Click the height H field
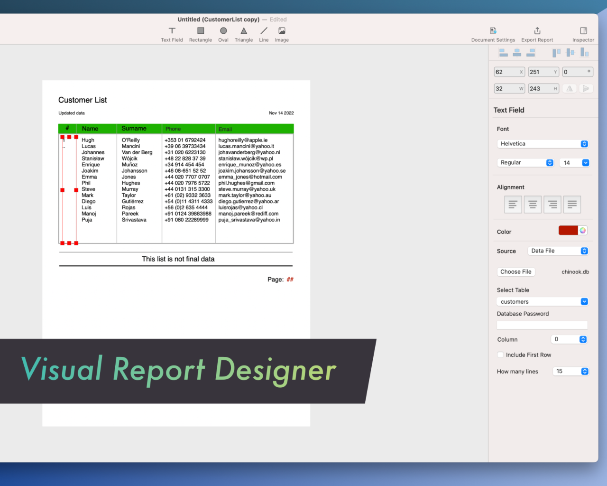Viewport: 607px width, 486px height. click(543, 89)
